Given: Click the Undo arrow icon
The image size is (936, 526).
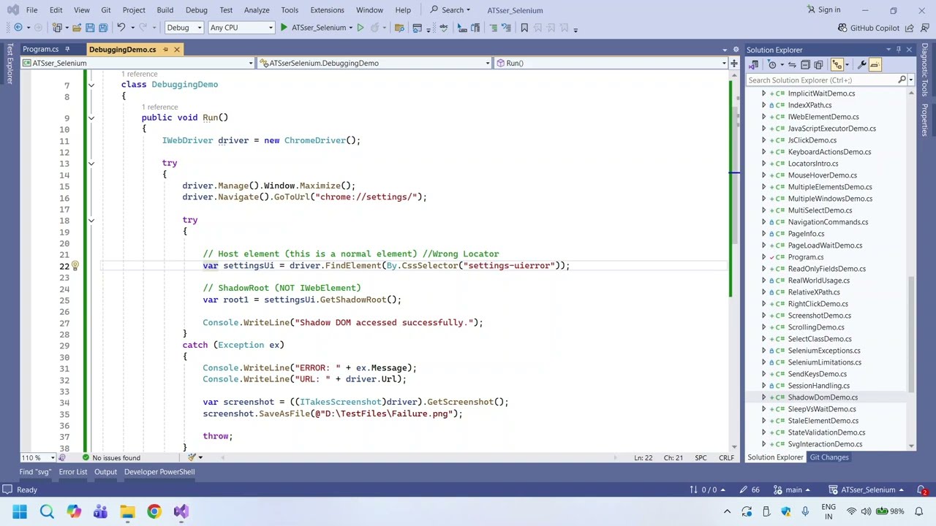Looking at the screenshot, I should click(121, 28).
